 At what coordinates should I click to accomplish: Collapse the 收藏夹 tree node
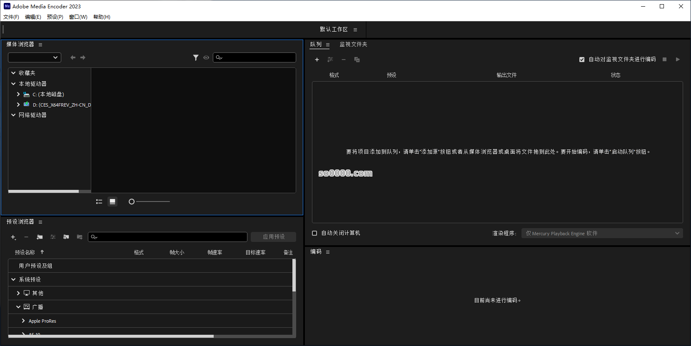coord(13,73)
